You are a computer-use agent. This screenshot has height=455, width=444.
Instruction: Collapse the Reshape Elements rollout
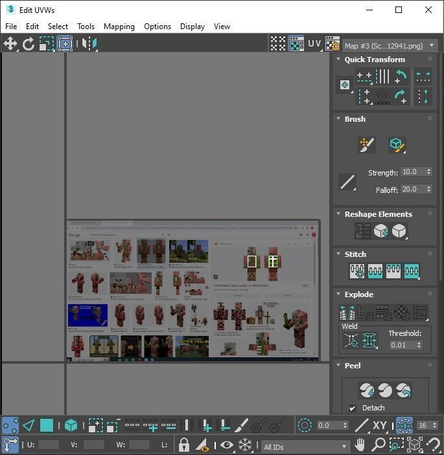(x=338, y=214)
